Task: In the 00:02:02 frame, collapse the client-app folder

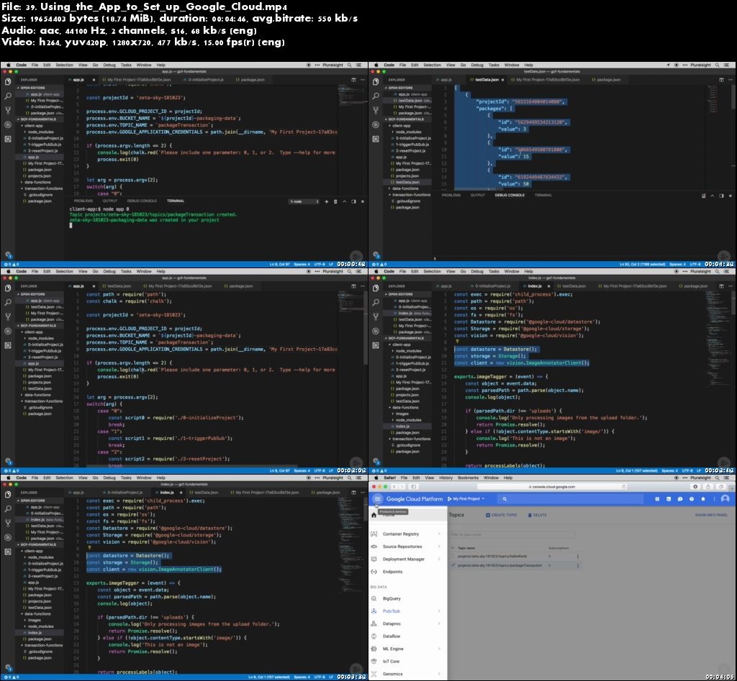Action: click(32, 332)
